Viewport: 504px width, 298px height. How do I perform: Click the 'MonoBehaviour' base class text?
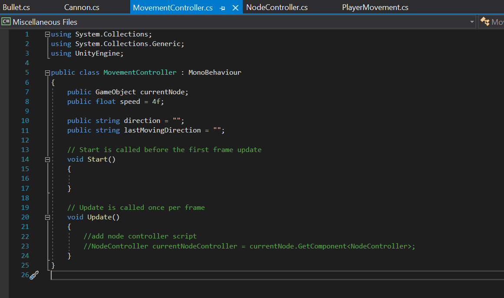[215, 73]
